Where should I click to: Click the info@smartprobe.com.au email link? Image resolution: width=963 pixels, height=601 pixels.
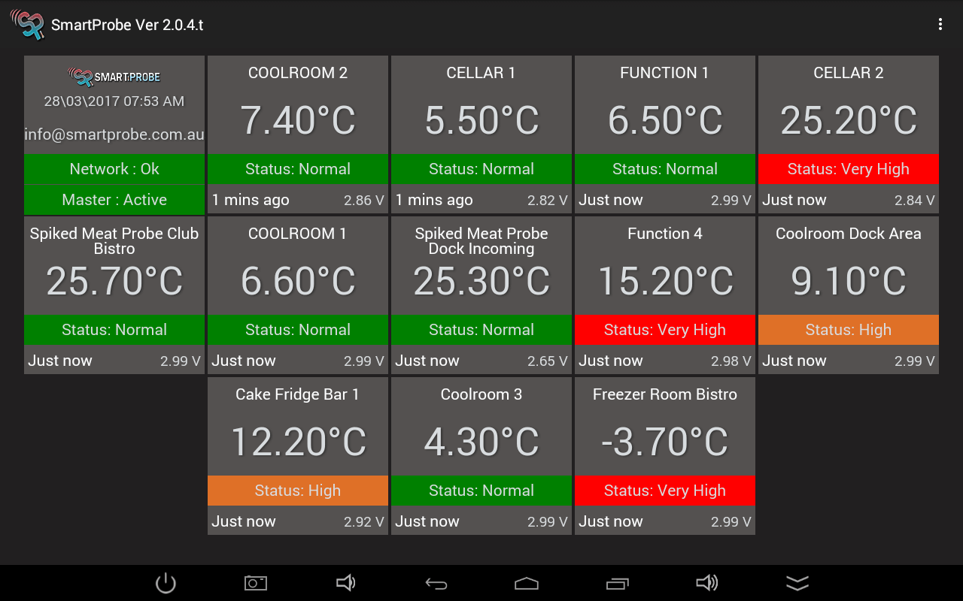(114, 134)
